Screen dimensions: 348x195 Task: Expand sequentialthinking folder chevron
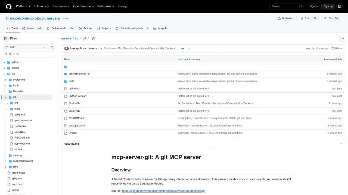point(6,161)
